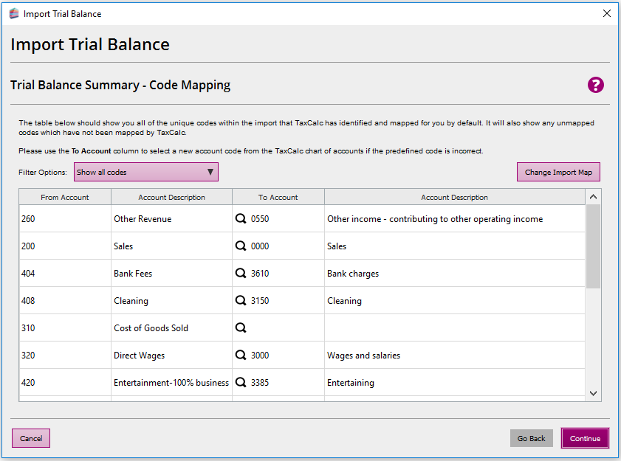
Task: Click the Cost of Goods Sold description
Action: [171, 327]
